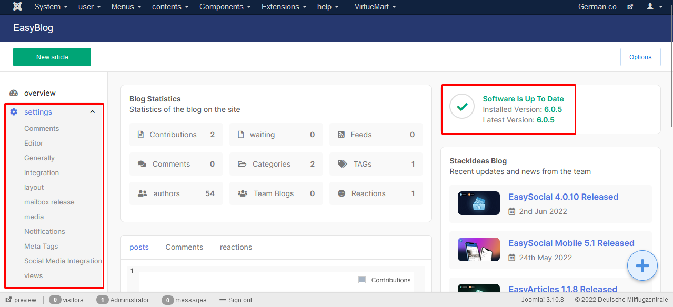Click the green up-to-date checkmark icon
Viewport: 673px width, 307px height.
(462, 107)
